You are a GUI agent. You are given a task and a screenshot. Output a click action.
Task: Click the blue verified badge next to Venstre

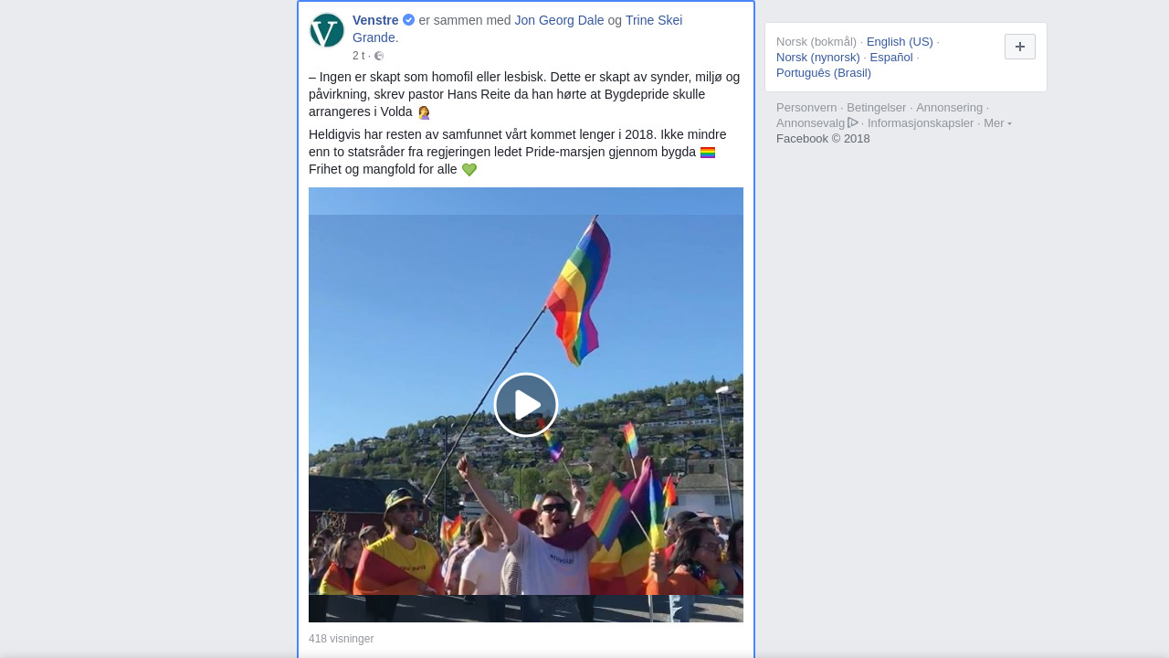click(408, 20)
